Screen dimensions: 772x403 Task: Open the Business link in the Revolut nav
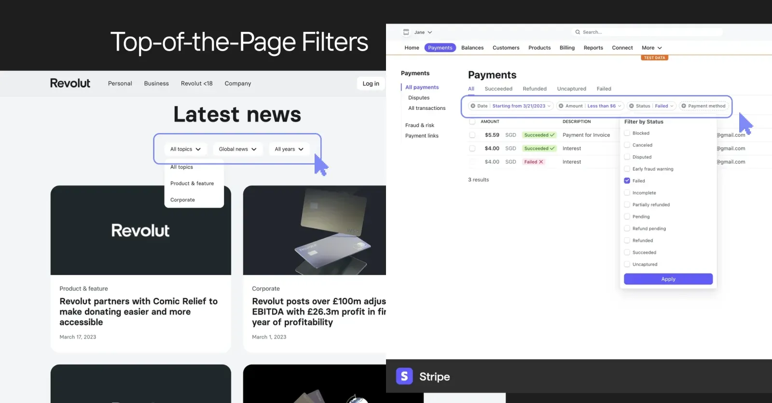[x=156, y=83]
